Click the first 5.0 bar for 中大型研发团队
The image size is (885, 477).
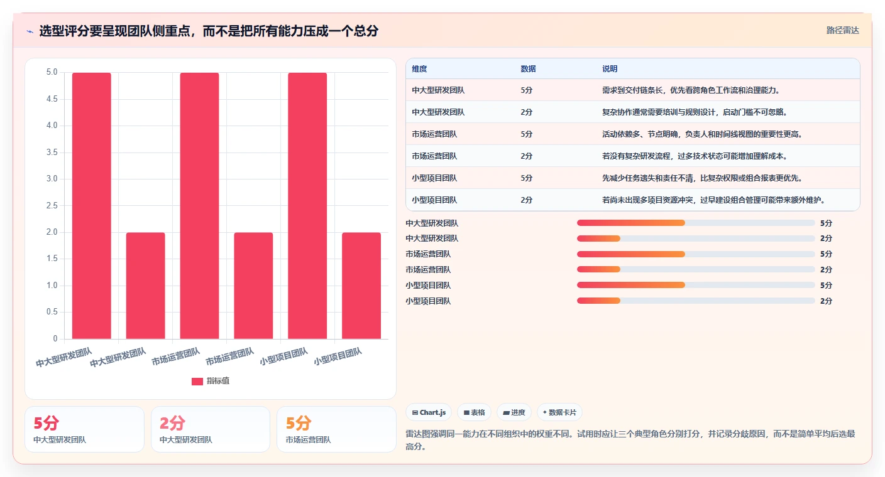(92, 206)
